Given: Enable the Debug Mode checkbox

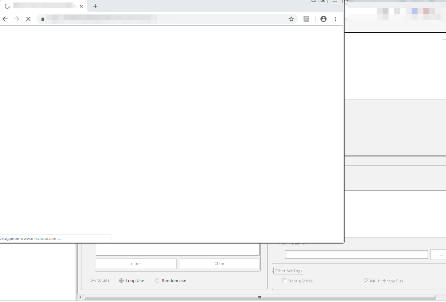Looking at the screenshot, I should click(x=285, y=281).
